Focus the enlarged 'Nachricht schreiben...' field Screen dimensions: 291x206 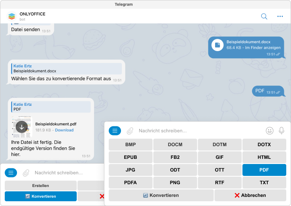(200, 131)
